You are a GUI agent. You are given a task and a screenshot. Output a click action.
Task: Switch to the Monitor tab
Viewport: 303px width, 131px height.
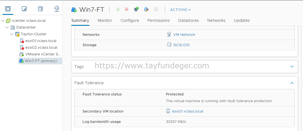[x=105, y=20]
